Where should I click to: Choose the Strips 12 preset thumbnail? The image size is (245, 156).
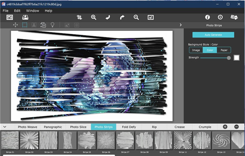click(202, 140)
